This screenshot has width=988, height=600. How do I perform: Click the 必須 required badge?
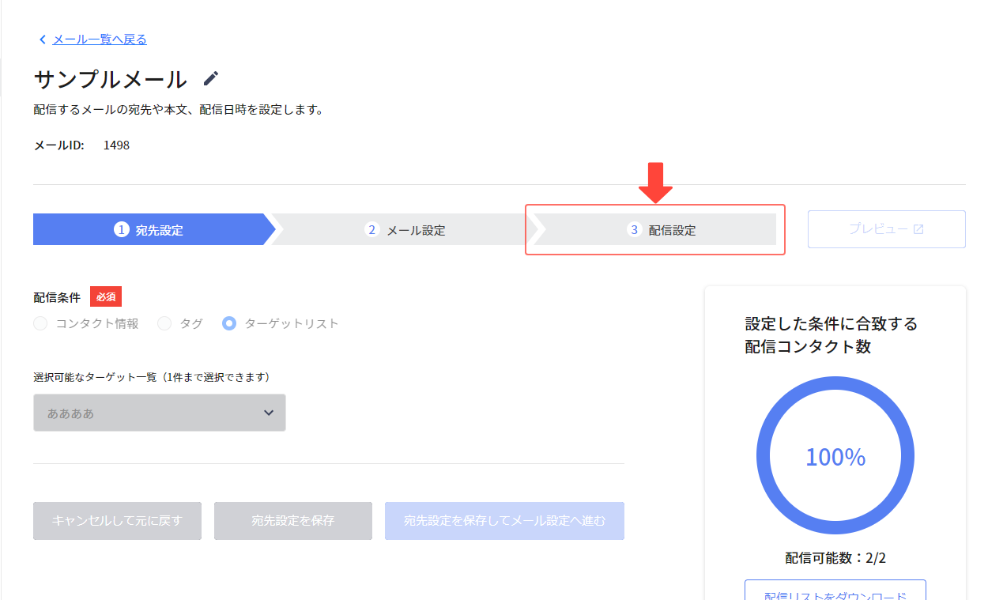click(x=106, y=296)
